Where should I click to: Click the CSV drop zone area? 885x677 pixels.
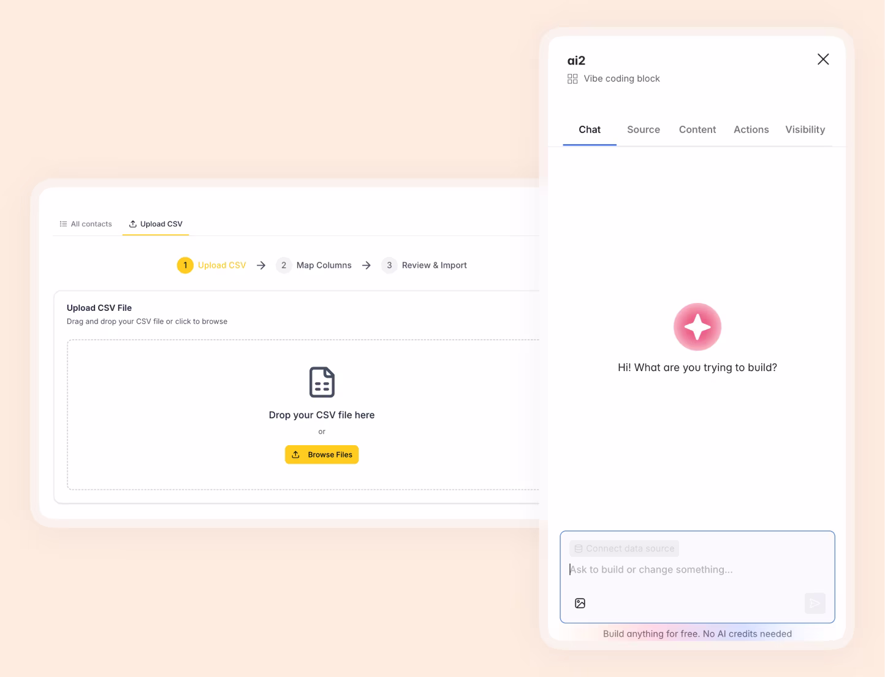[303, 415]
